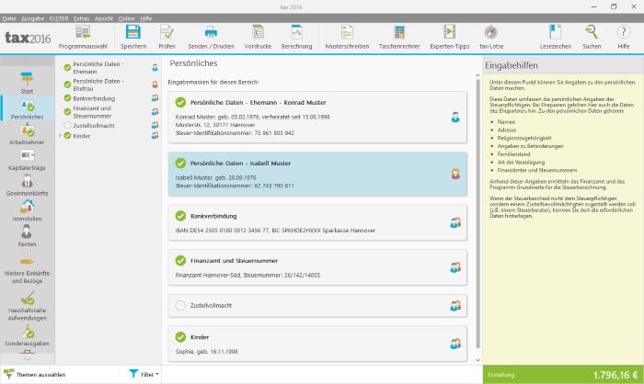Open the Zustellvollmacht card
This screenshot has height=384, width=644.
click(x=317, y=306)
